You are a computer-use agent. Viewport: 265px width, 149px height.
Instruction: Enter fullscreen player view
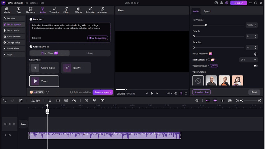click(x=186, y=93)
